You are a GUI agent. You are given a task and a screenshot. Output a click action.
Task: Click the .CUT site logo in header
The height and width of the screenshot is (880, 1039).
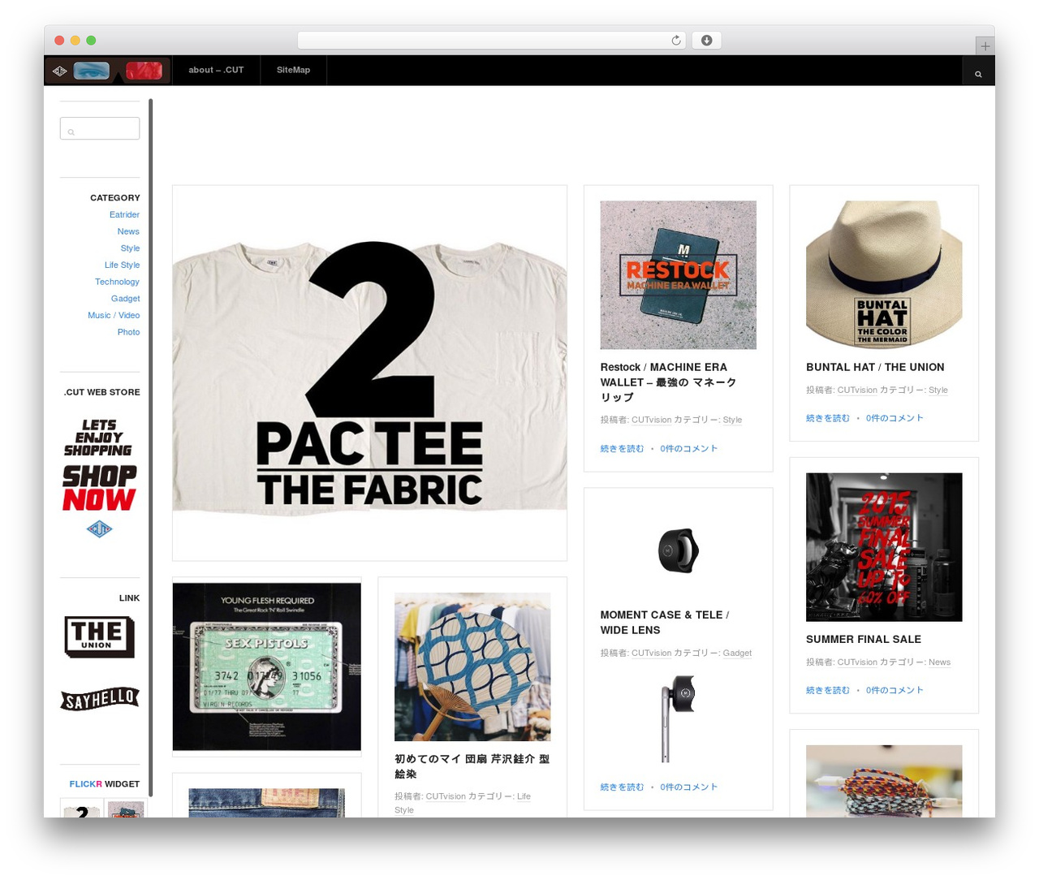(x=108, y=71)
